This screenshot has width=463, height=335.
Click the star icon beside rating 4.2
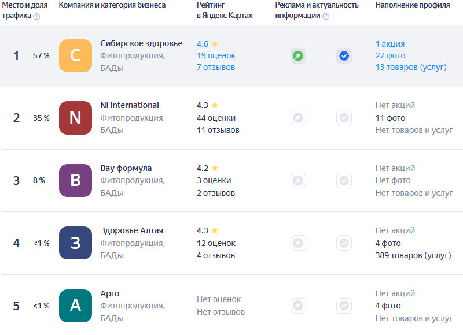click(x=215, y=168)
